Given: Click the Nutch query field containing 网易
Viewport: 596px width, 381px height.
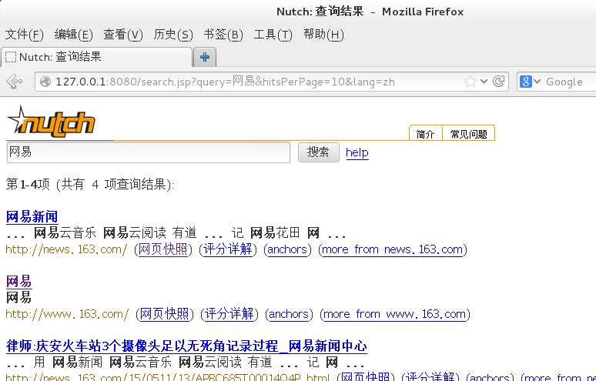Looking at the screenshot, I should [149, 152].
